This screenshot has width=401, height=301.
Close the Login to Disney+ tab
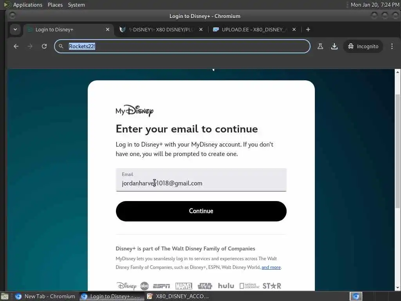click(108, 29)
